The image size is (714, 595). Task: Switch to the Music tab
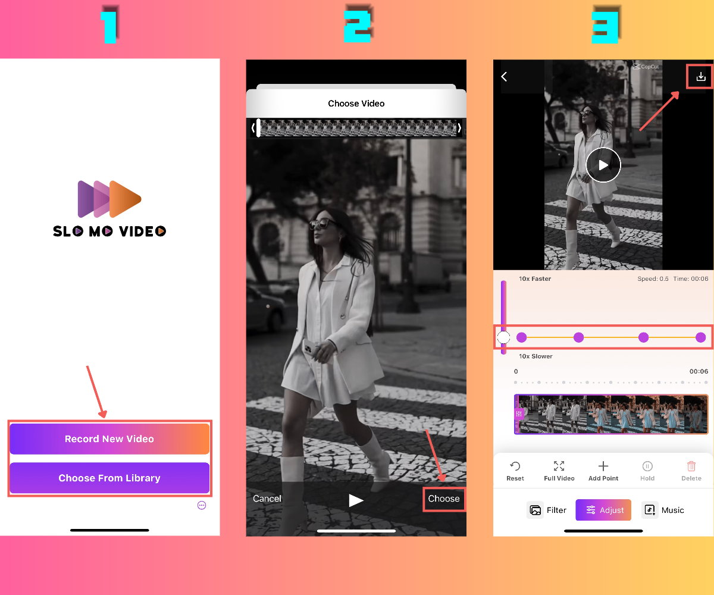(663, 510)
